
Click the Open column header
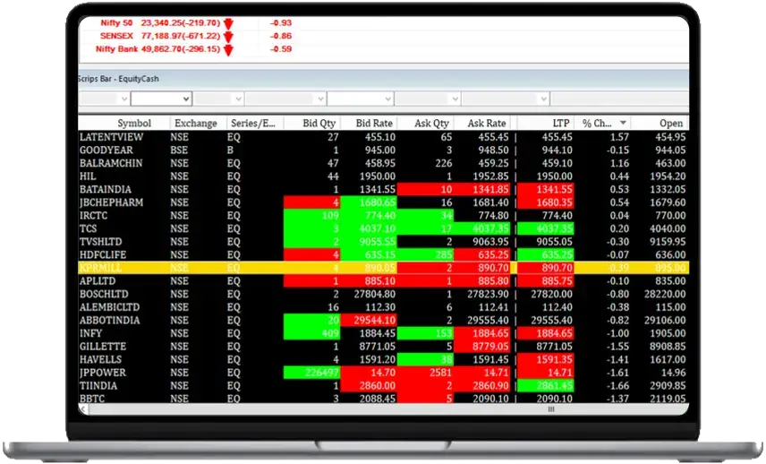[660, 124]
